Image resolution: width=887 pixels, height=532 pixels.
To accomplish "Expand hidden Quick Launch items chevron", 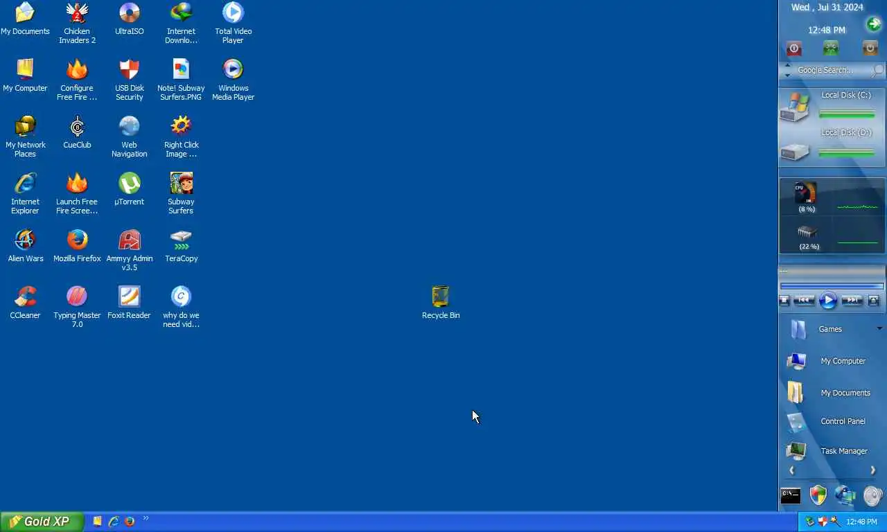I will tap(146, 518).
